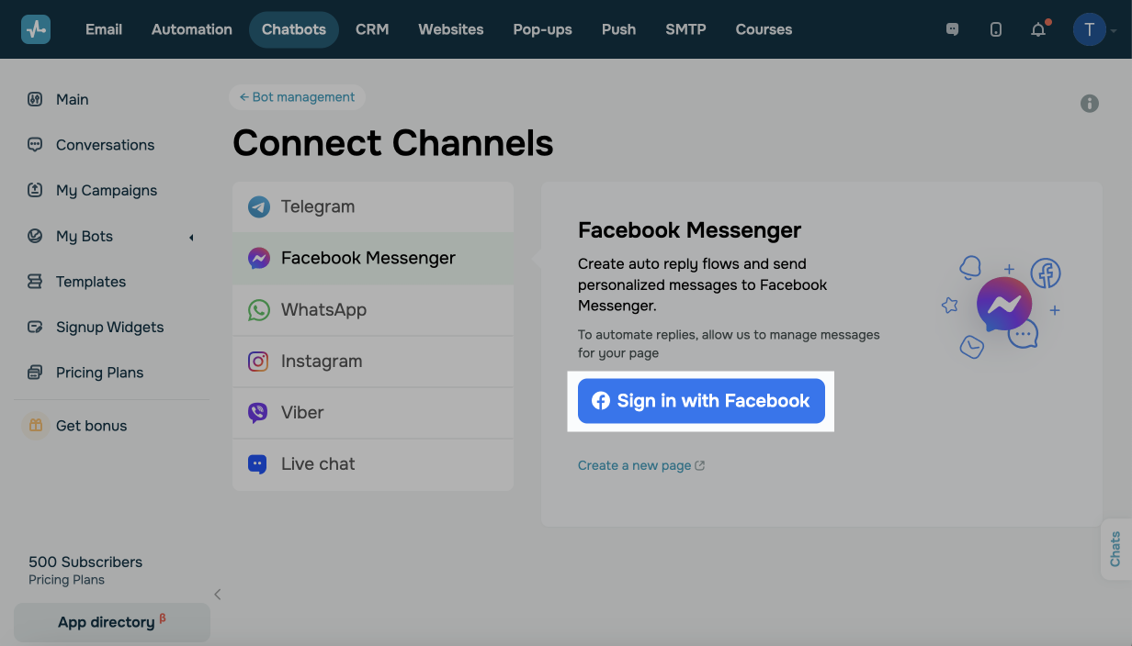Open the info tooltip icon near Connect Channels
This screenshot has width=1132, height=646.
1090,104
